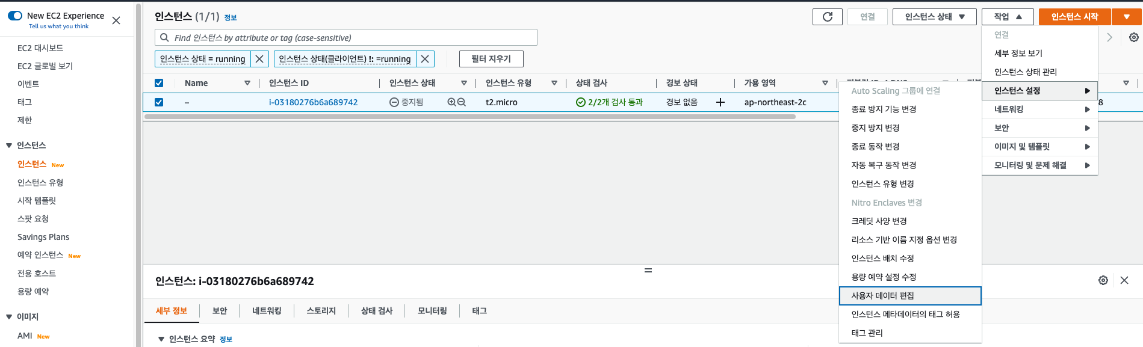Click the 필터 지우기 button
Viewport: 1143px width, 347px height.
pyautogui.click(x=491, y=59)
